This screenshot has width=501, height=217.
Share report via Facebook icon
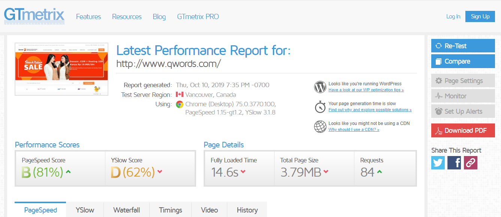(x=454, y=163)
